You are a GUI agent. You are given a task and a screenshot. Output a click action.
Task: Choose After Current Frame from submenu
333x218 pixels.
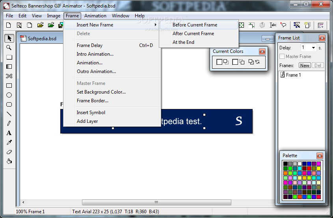click(199, 34)
